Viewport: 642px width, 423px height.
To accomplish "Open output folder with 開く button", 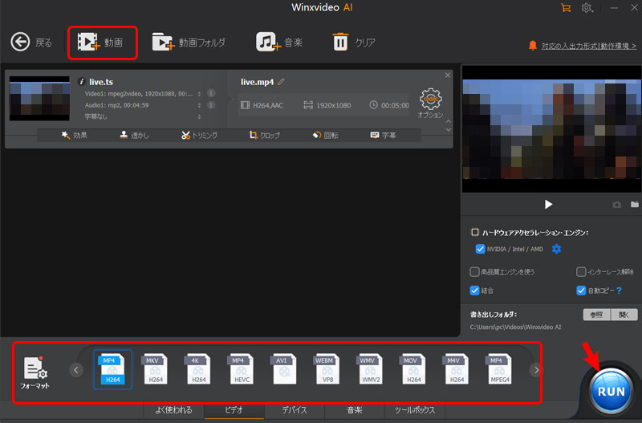I will [x=624, y=315].
